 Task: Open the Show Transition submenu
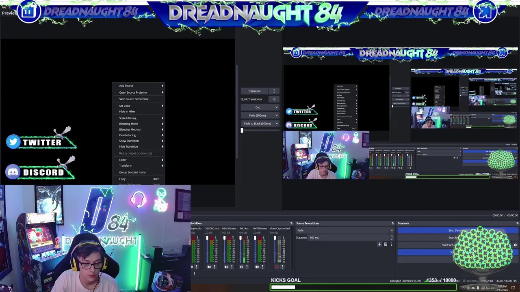tap(139, 141)
